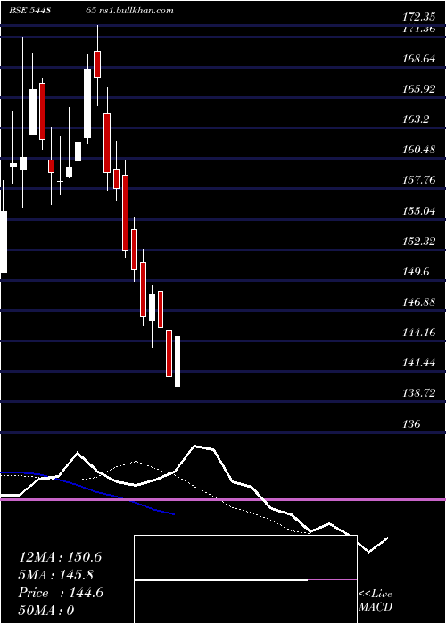446x624 pixels.
Task: Click the 5MA : 145.8 readout
Action: click(55, 575)
